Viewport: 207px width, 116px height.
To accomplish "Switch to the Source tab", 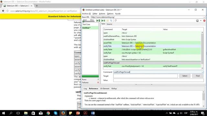I will 109,24.
